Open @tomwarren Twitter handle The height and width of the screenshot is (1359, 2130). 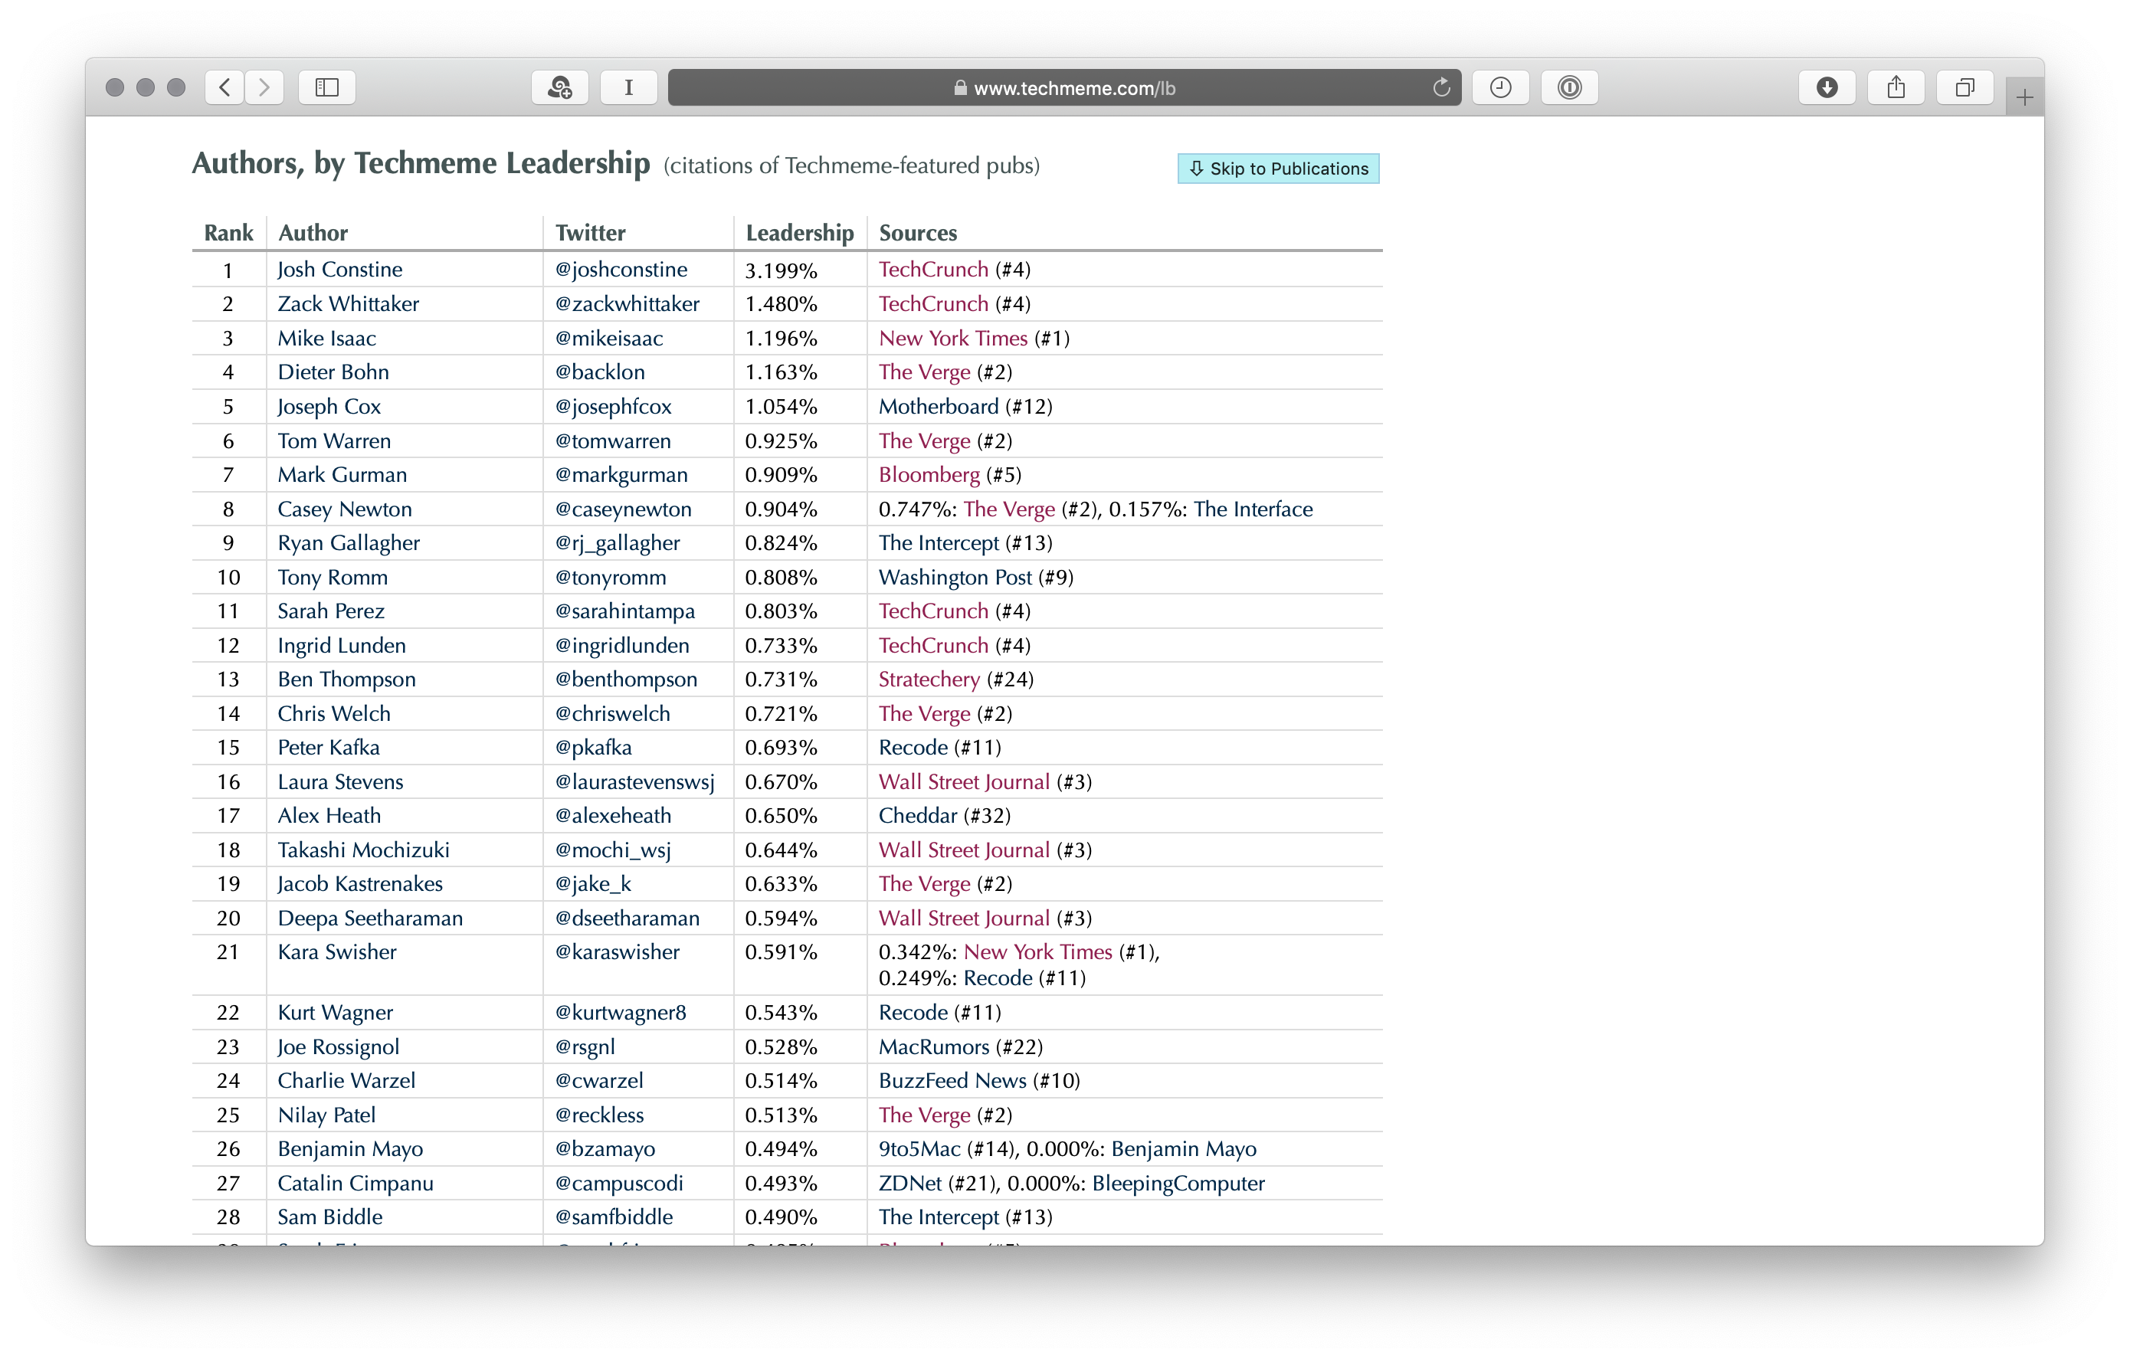613,441
